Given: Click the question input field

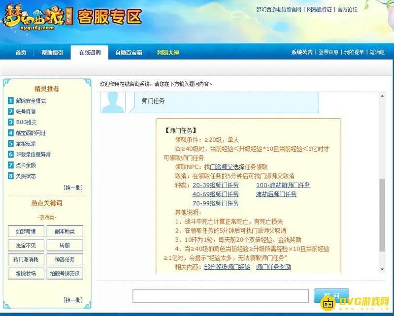Looking at the screenshot, I should [x=221, y=296].
